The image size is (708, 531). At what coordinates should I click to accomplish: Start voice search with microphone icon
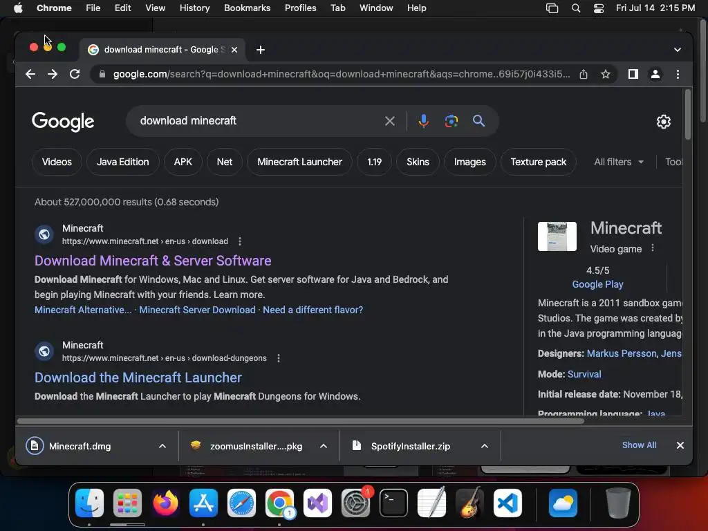pyautogui.click(x=424, y=121)
